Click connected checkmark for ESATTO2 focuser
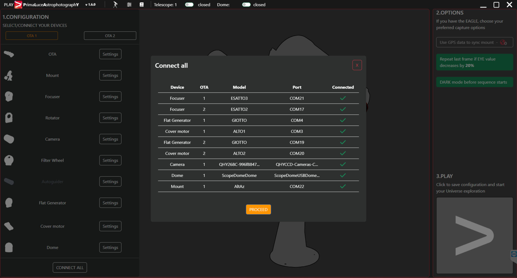517x278 pixels. pyautogui.click(x=343, y=109)
